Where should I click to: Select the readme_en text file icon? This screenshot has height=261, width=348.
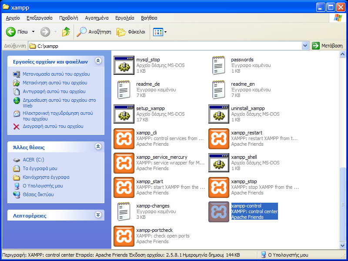(x=219, y=90)
